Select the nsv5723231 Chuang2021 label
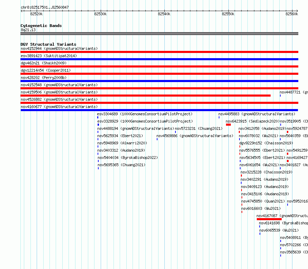Viewport: 308px width, 269px height. [199, 128]
